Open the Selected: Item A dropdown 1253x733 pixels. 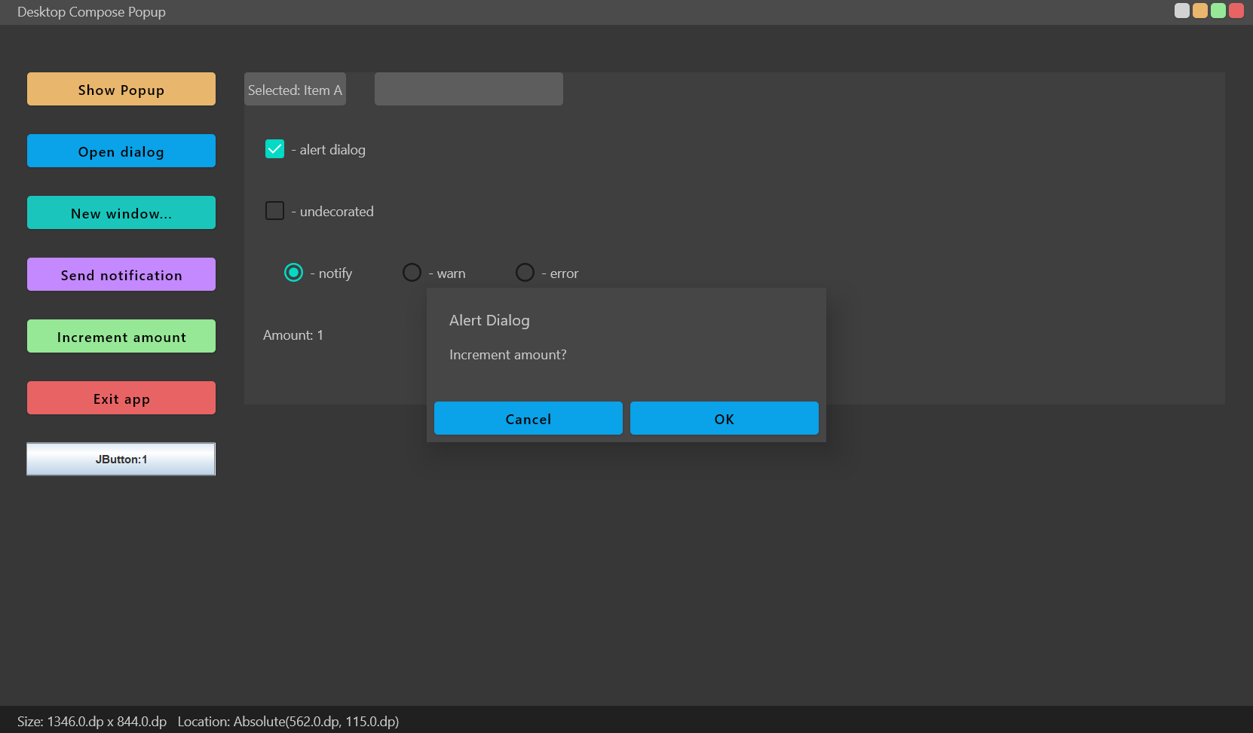coord(294,89)
